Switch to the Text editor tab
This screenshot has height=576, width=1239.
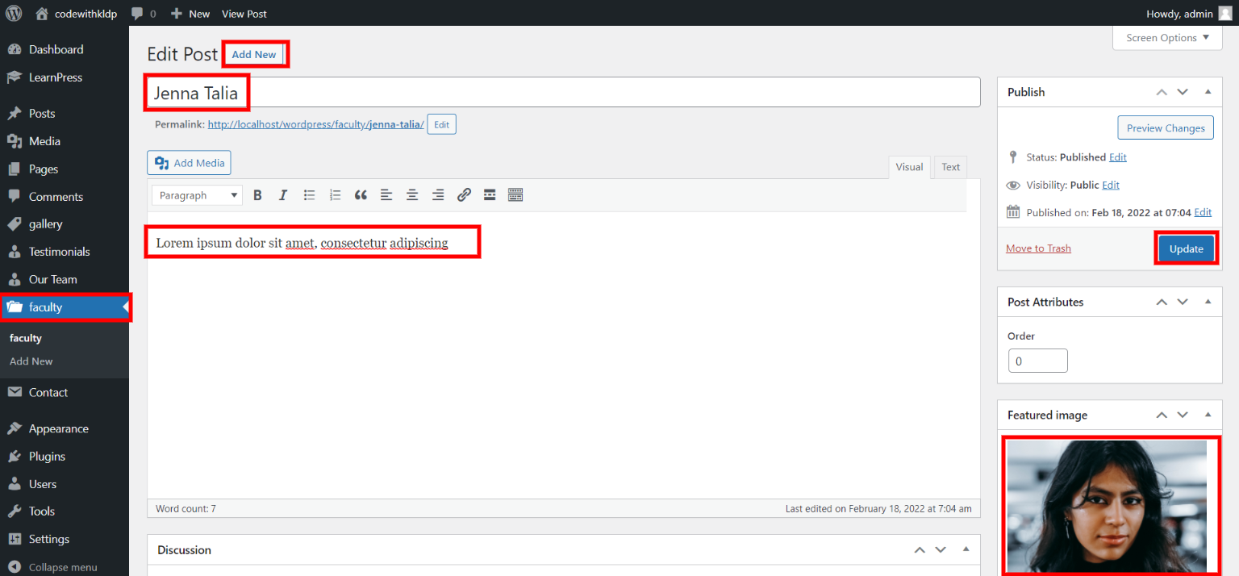coord(951,167)
